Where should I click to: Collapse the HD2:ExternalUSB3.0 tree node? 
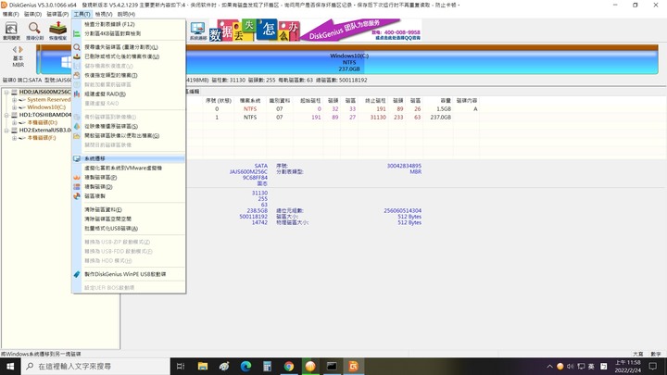coord(6,131)
